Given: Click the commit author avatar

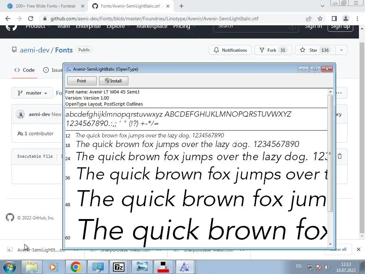Looking at the screenshot, I should pyautogui.click(x=20, y=115).
